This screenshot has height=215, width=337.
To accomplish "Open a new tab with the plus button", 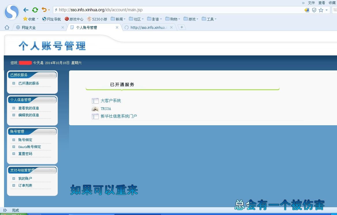I will (182, 27).
